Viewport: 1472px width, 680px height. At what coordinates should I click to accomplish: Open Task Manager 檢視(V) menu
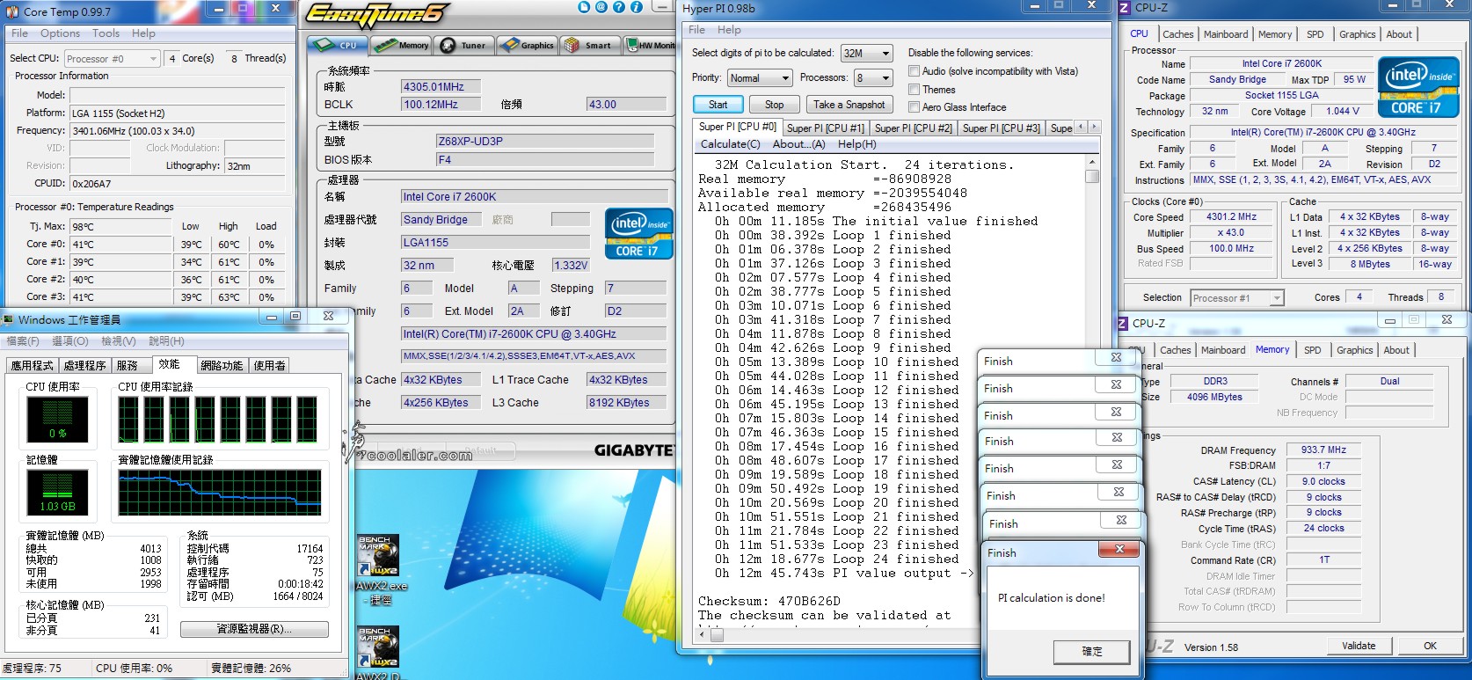(x=118, y=340)
